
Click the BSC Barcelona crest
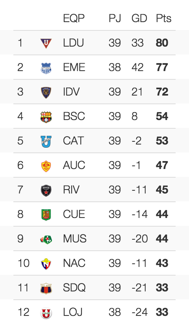(46, 117)
